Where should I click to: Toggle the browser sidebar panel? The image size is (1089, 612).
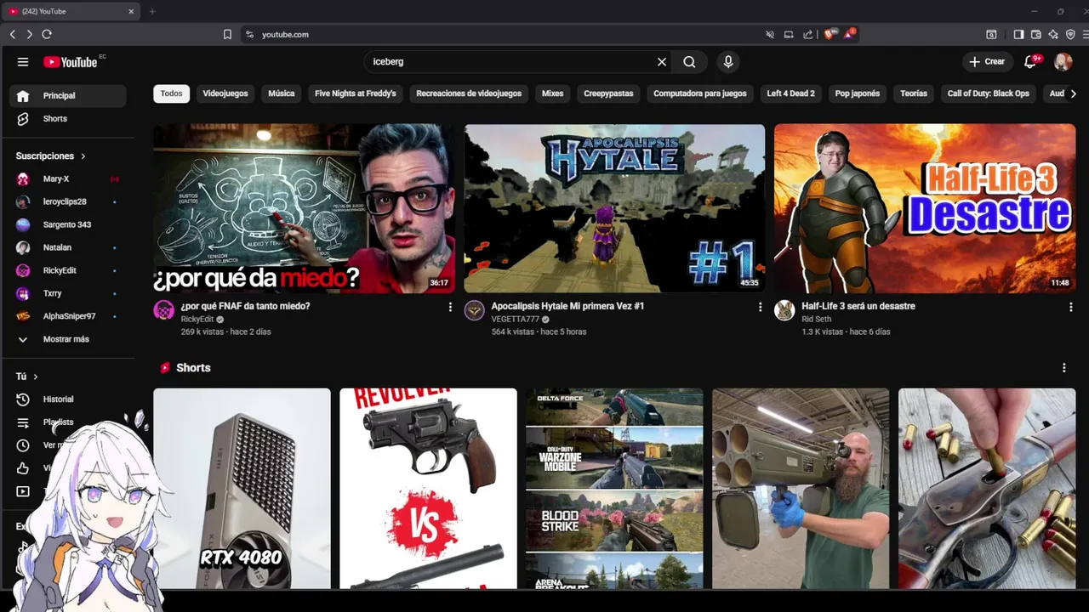coord(1018,35)
